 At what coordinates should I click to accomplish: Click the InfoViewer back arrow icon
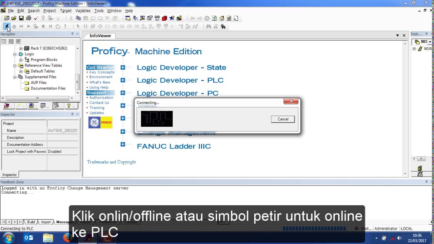192,18
